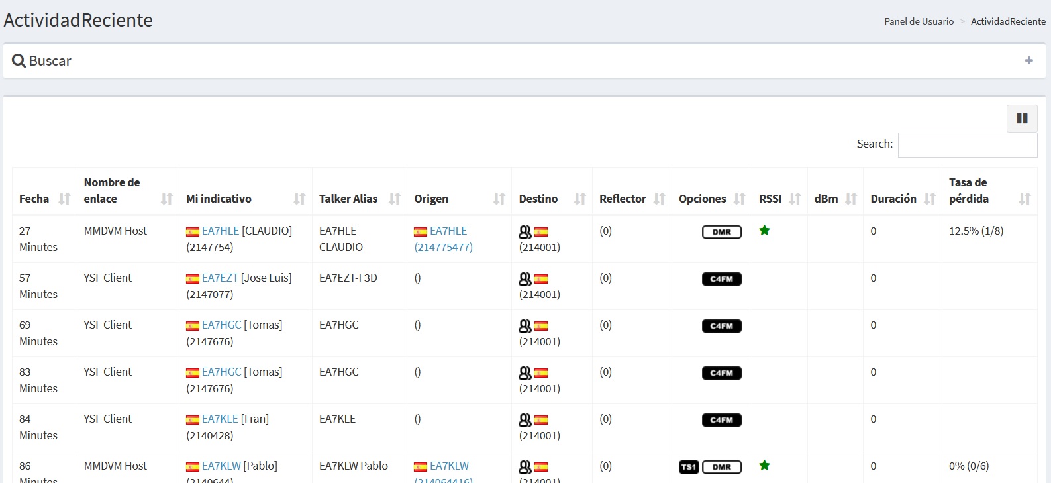
Task: Click the Buscar magnifier icon
Action: 19,61
